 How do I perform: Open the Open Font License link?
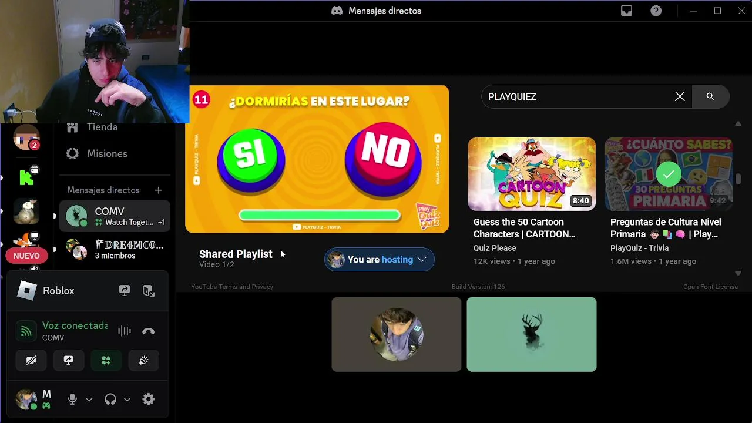(710, 287)
